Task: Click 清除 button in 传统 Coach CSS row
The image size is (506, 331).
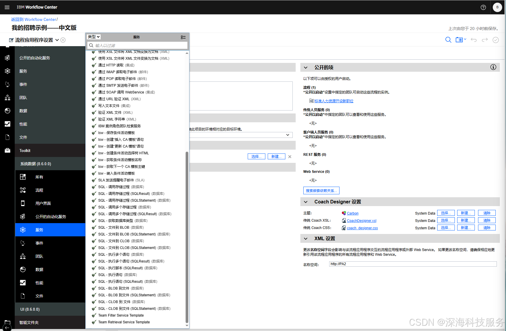Action: coord(487,228)
